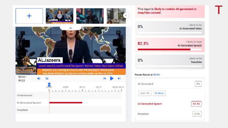Image resolution: width=228 pixels, height=128 pixels.
Task: Expand the '96 More' model results
Action: [x=159, y=93]
